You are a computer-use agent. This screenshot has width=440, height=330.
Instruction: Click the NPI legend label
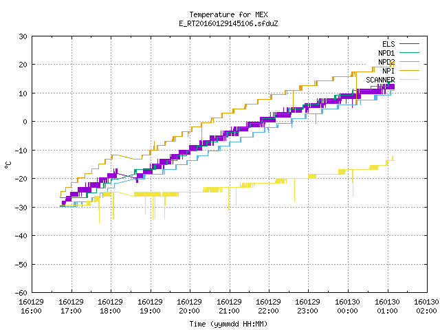tap(388, 71)
